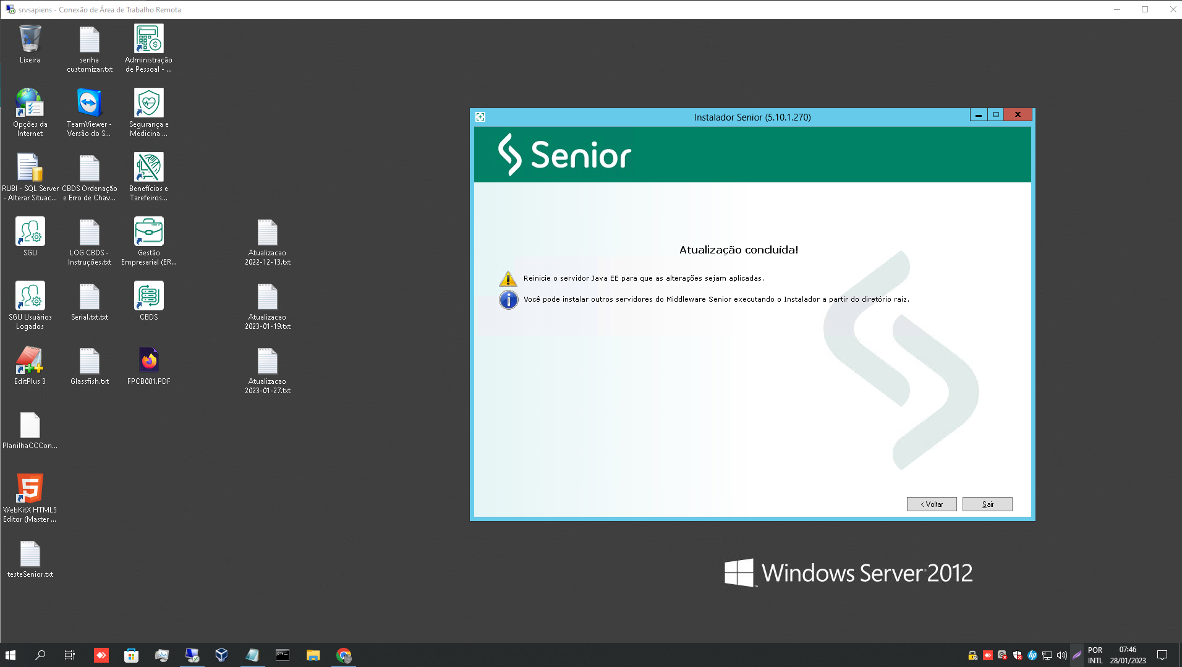This screenshot has width=1182, height=667.
Task: Select the testeSenior.txt desktop file
Action: click(30, 559)
